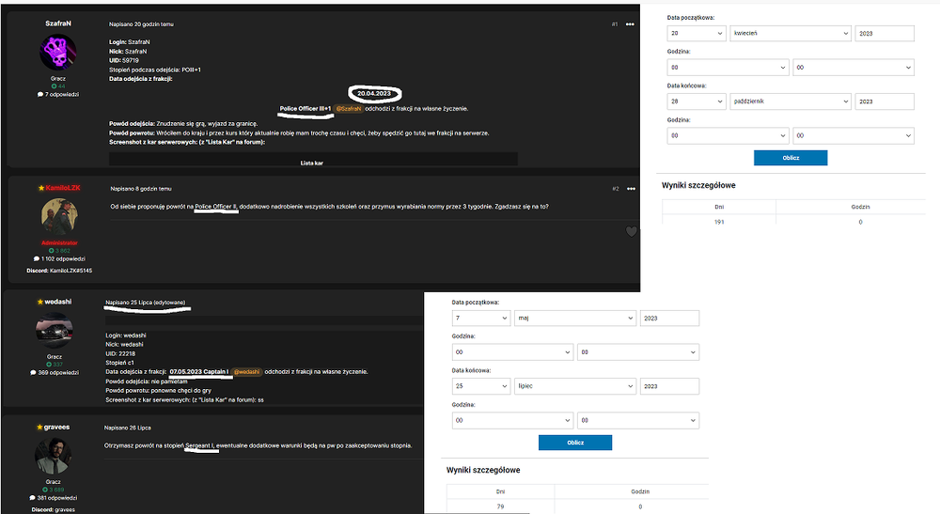This screenshot has height=514, width=940.
Task: Expand end day dropdown showing 28
Action: 697,101
